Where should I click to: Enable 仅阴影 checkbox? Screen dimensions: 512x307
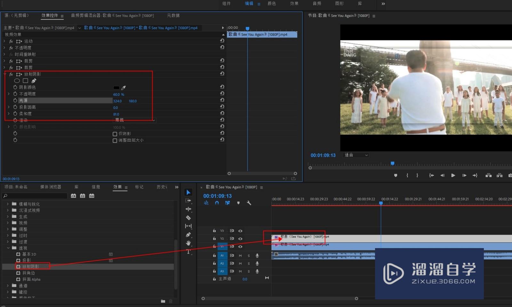point(115,134)
